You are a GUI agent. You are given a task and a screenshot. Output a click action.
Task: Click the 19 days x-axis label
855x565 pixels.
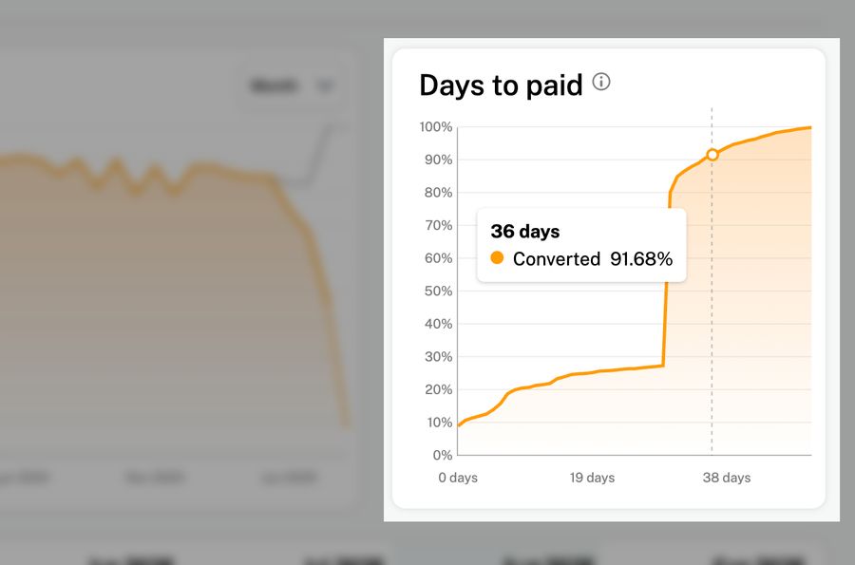[x=593, y=478]
